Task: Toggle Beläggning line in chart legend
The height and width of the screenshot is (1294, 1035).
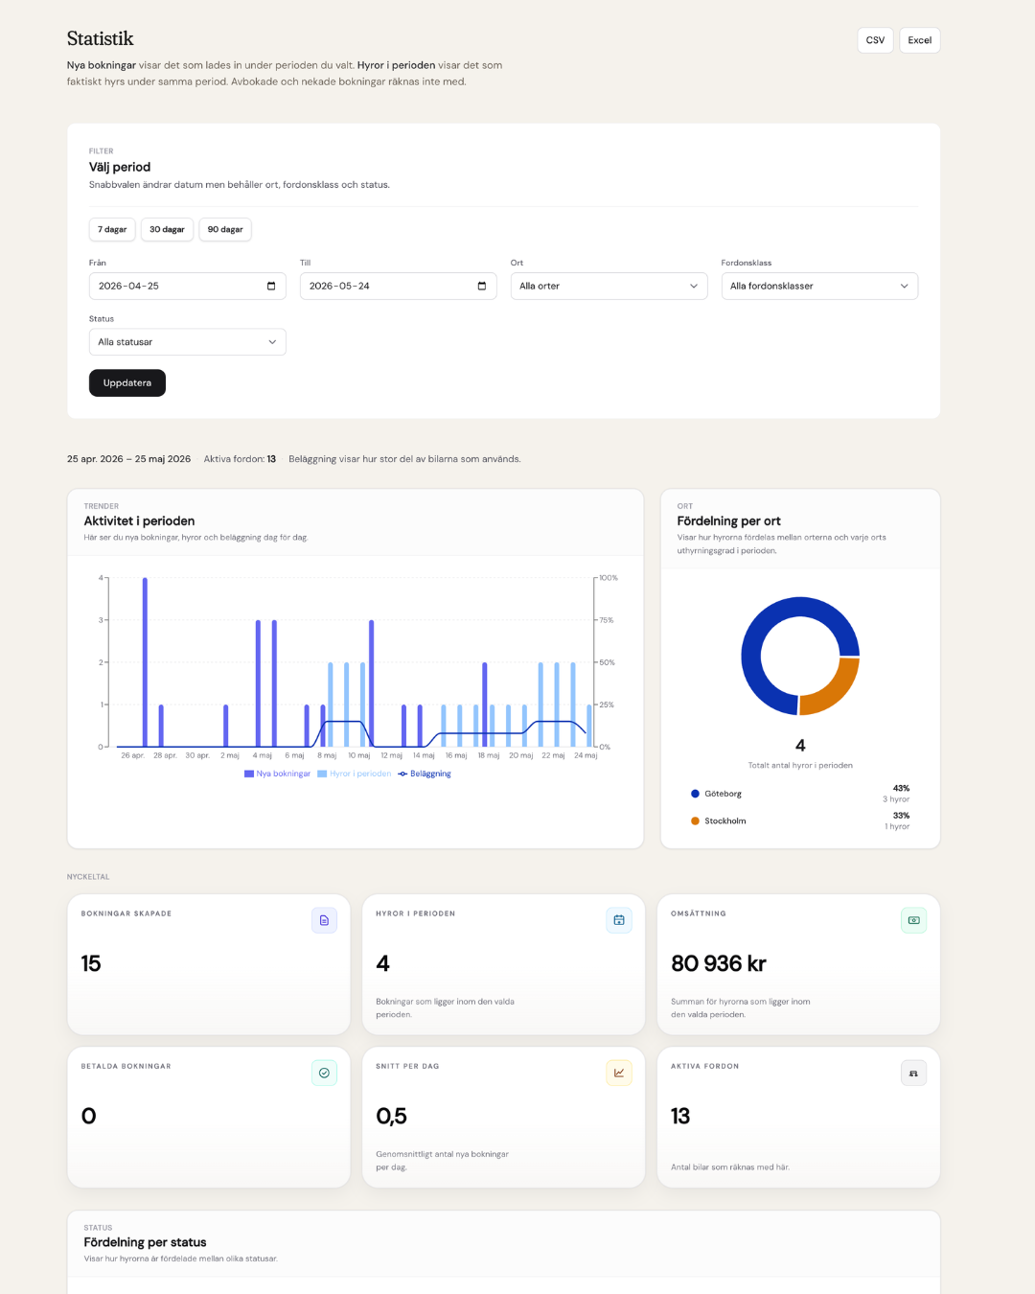Action: point(425,774)
